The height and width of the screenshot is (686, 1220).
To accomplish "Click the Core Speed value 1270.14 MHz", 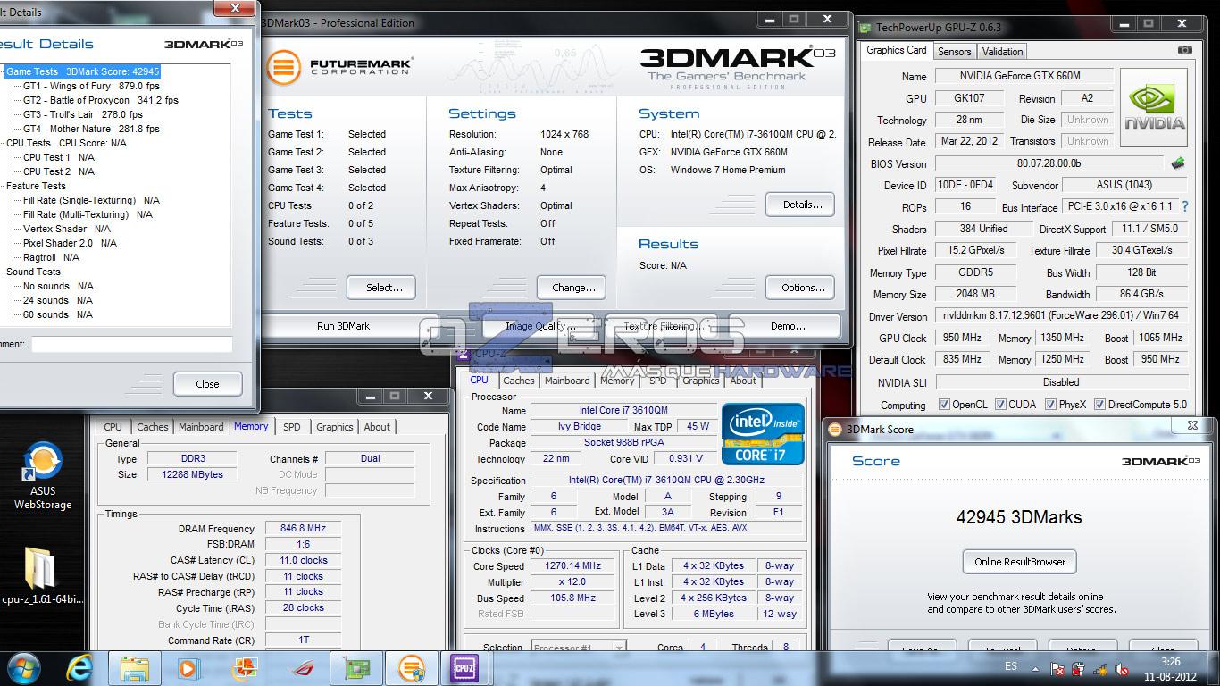I will coord(572,566).
